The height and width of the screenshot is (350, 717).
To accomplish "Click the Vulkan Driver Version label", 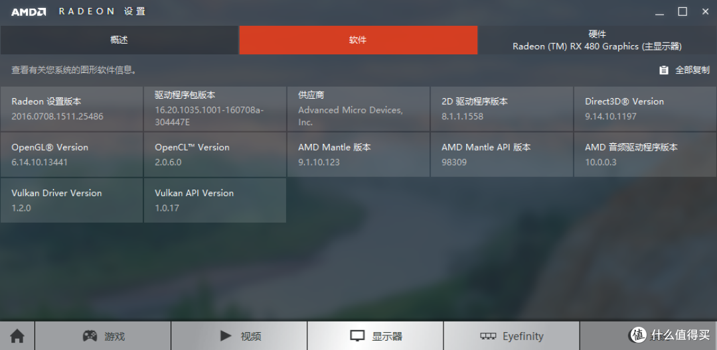I will tap(56, 193).
